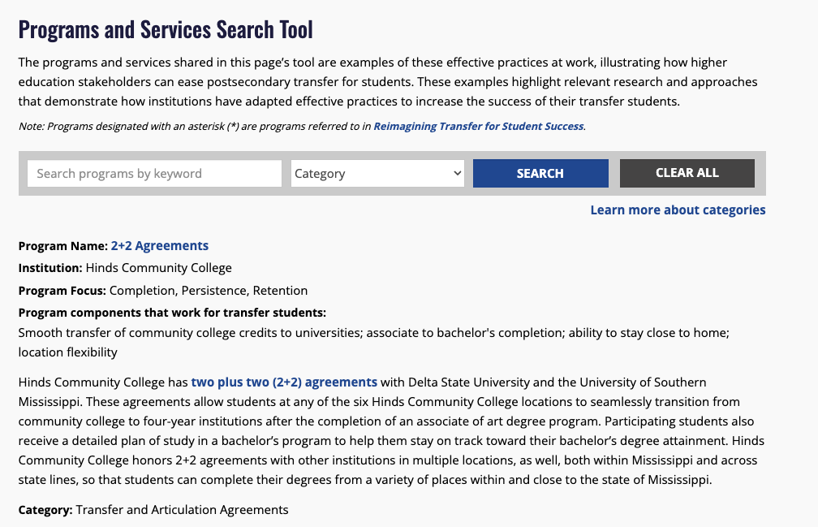This screenshot has width=818, height=527.
Task: Select the Institution: Hinds Community College line
Action: (125, 268)
